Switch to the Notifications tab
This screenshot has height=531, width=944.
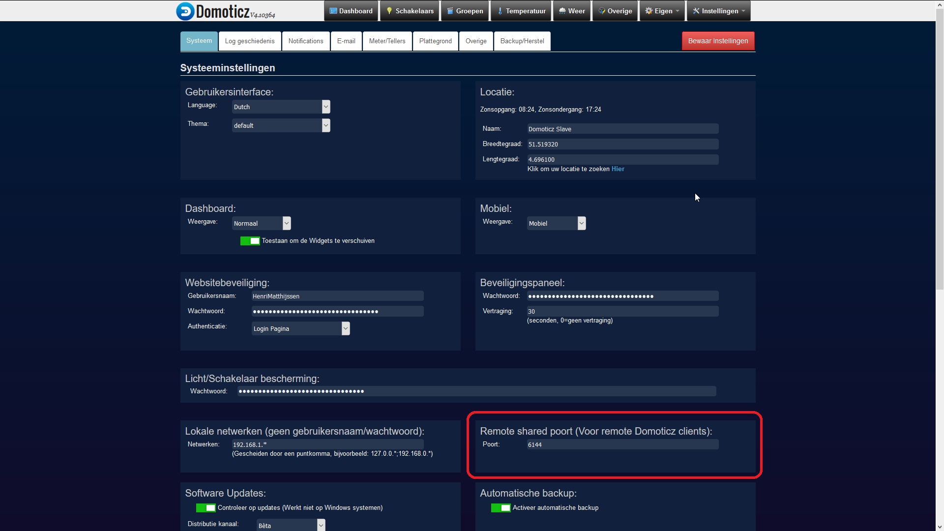coord(305,41)
